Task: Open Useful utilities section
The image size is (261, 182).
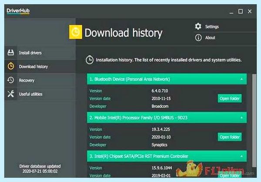Action: click(x=40, y=94)
